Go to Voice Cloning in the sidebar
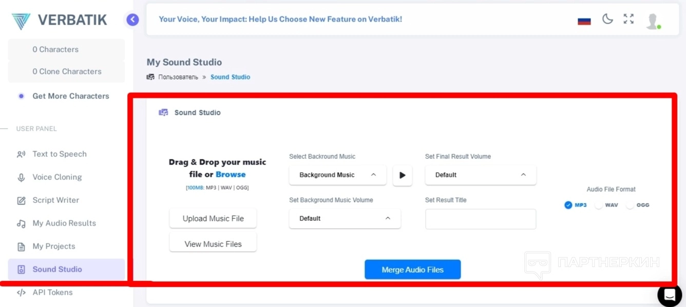The width and height of the screenshot is (686, 307). tap(57, 177)
